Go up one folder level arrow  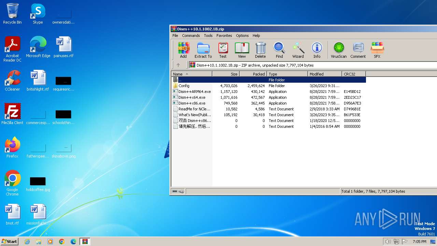pyautogui.click(x=178, y=65)
